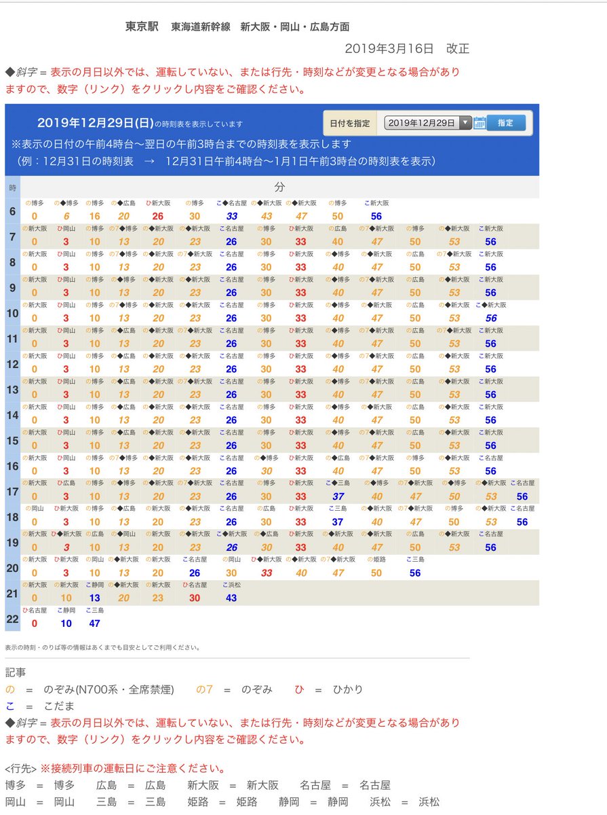
Task: Select the 12:47 departure for 新大阪
Action: [377, 369]
